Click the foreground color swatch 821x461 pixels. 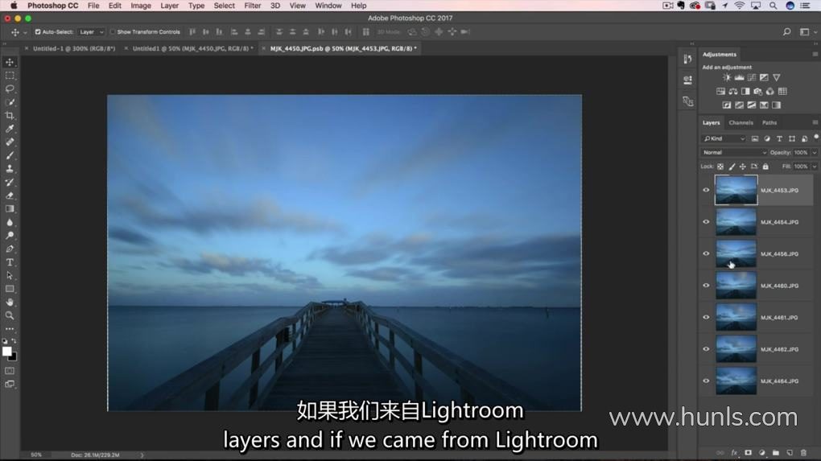tap(6, 352)
